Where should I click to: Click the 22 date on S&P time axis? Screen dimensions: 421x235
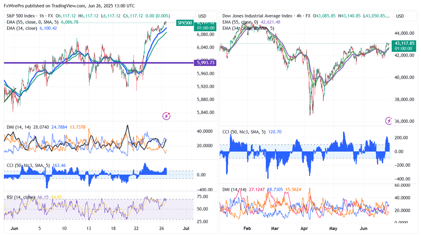click(136, 229)
